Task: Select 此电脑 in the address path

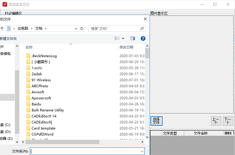Action: tap(23, 28)
